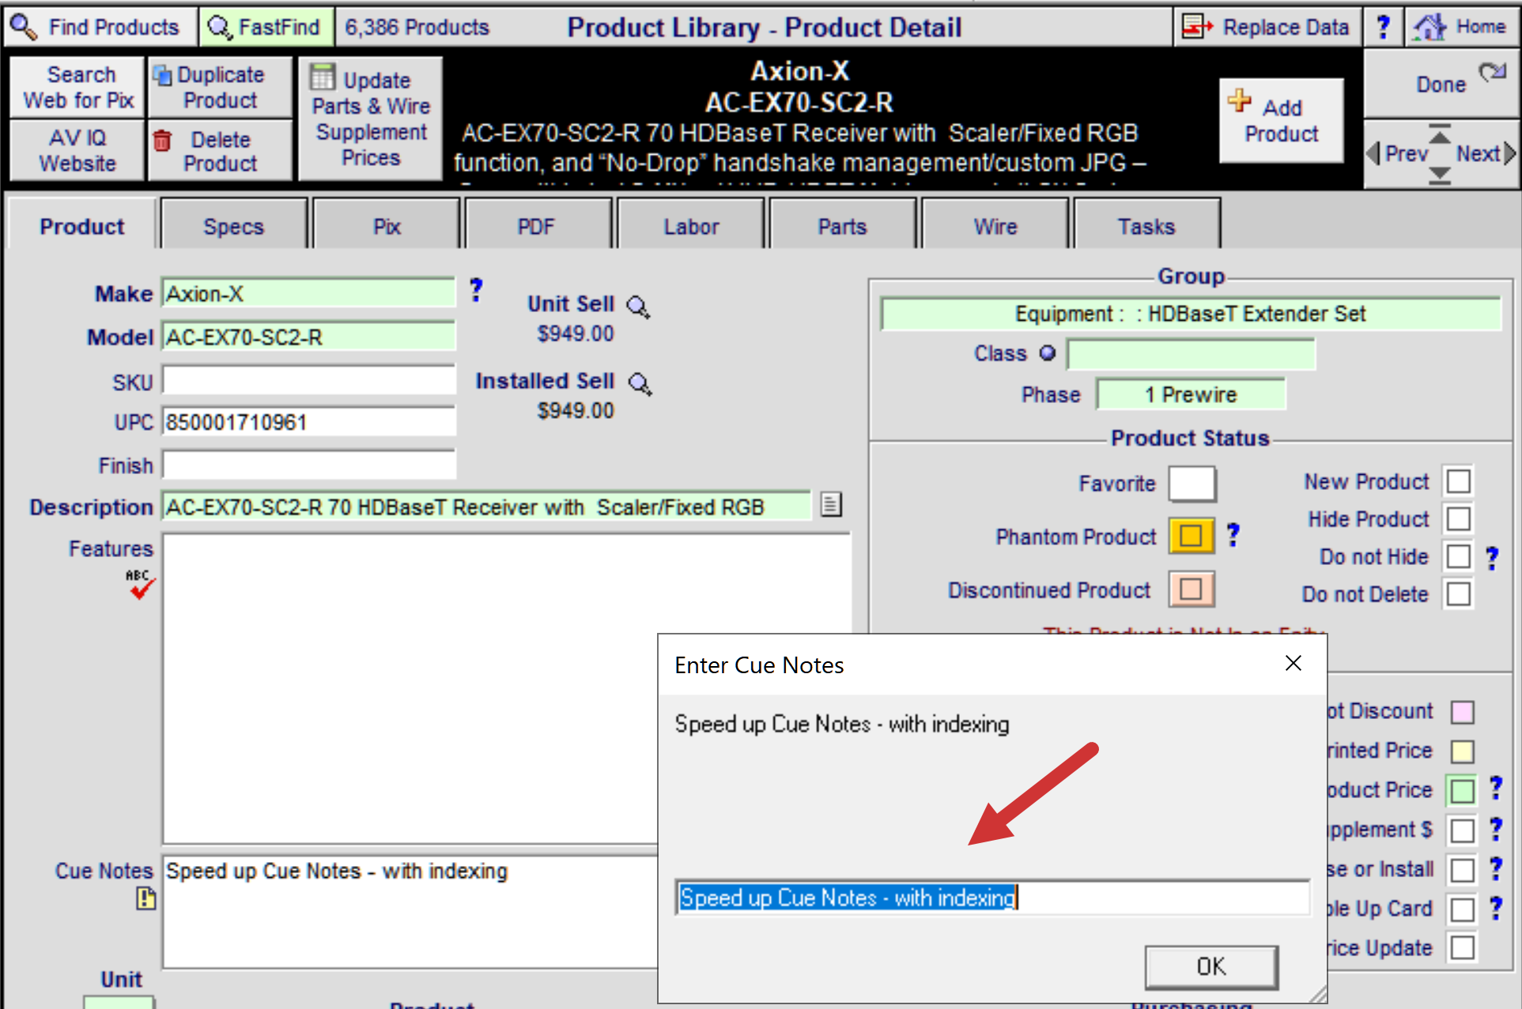Click help icon beside Product Price checkbox
The width and height of the screenshot is (1522, 1009).
point(1496,788)
